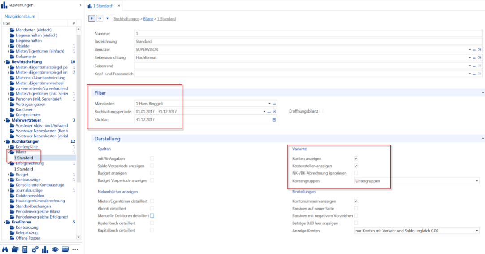485x254 pixels.
Task: Tick the Eröffnungsbilanz checkbox
Action: click(x=321, y=111)
